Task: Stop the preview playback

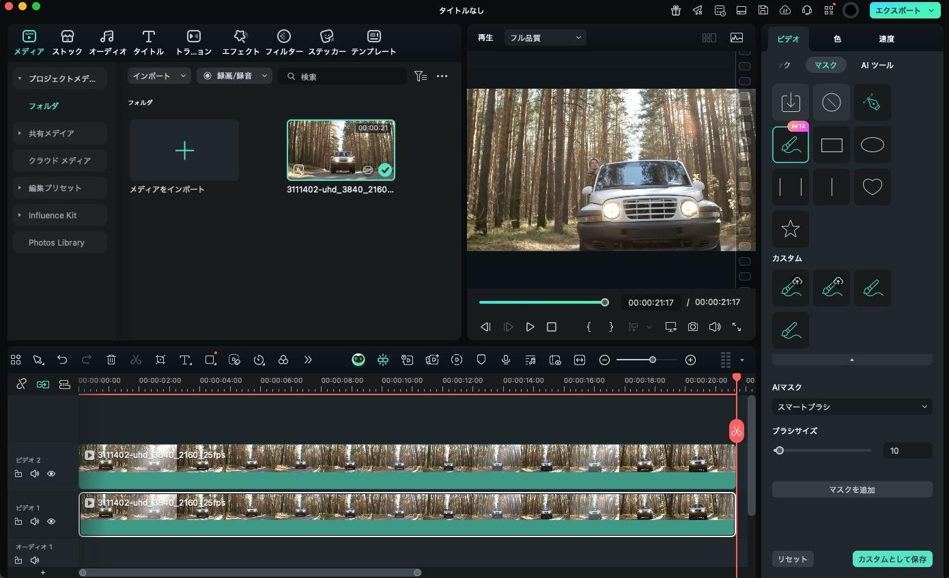Action: pyautogui.click(x=552, y=327)
